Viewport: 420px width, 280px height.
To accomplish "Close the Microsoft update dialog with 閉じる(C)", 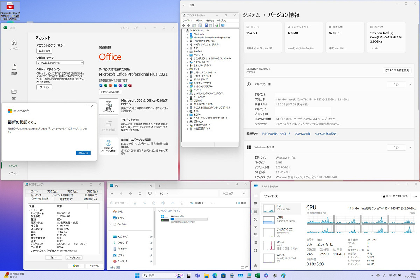I will click(x=83, y=153).
